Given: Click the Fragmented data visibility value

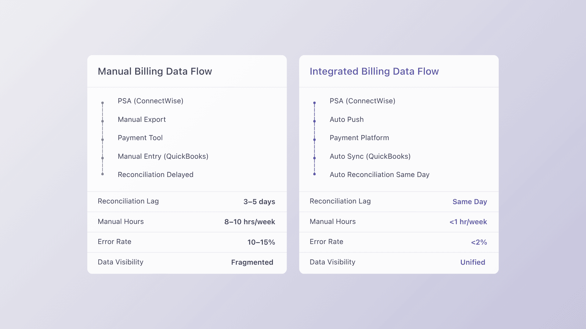Looking at the screenshot, I should 252,262.
